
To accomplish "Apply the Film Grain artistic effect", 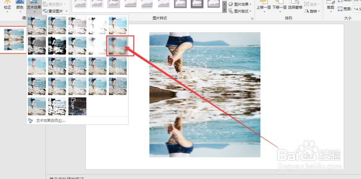I will [x=77, y=66].
